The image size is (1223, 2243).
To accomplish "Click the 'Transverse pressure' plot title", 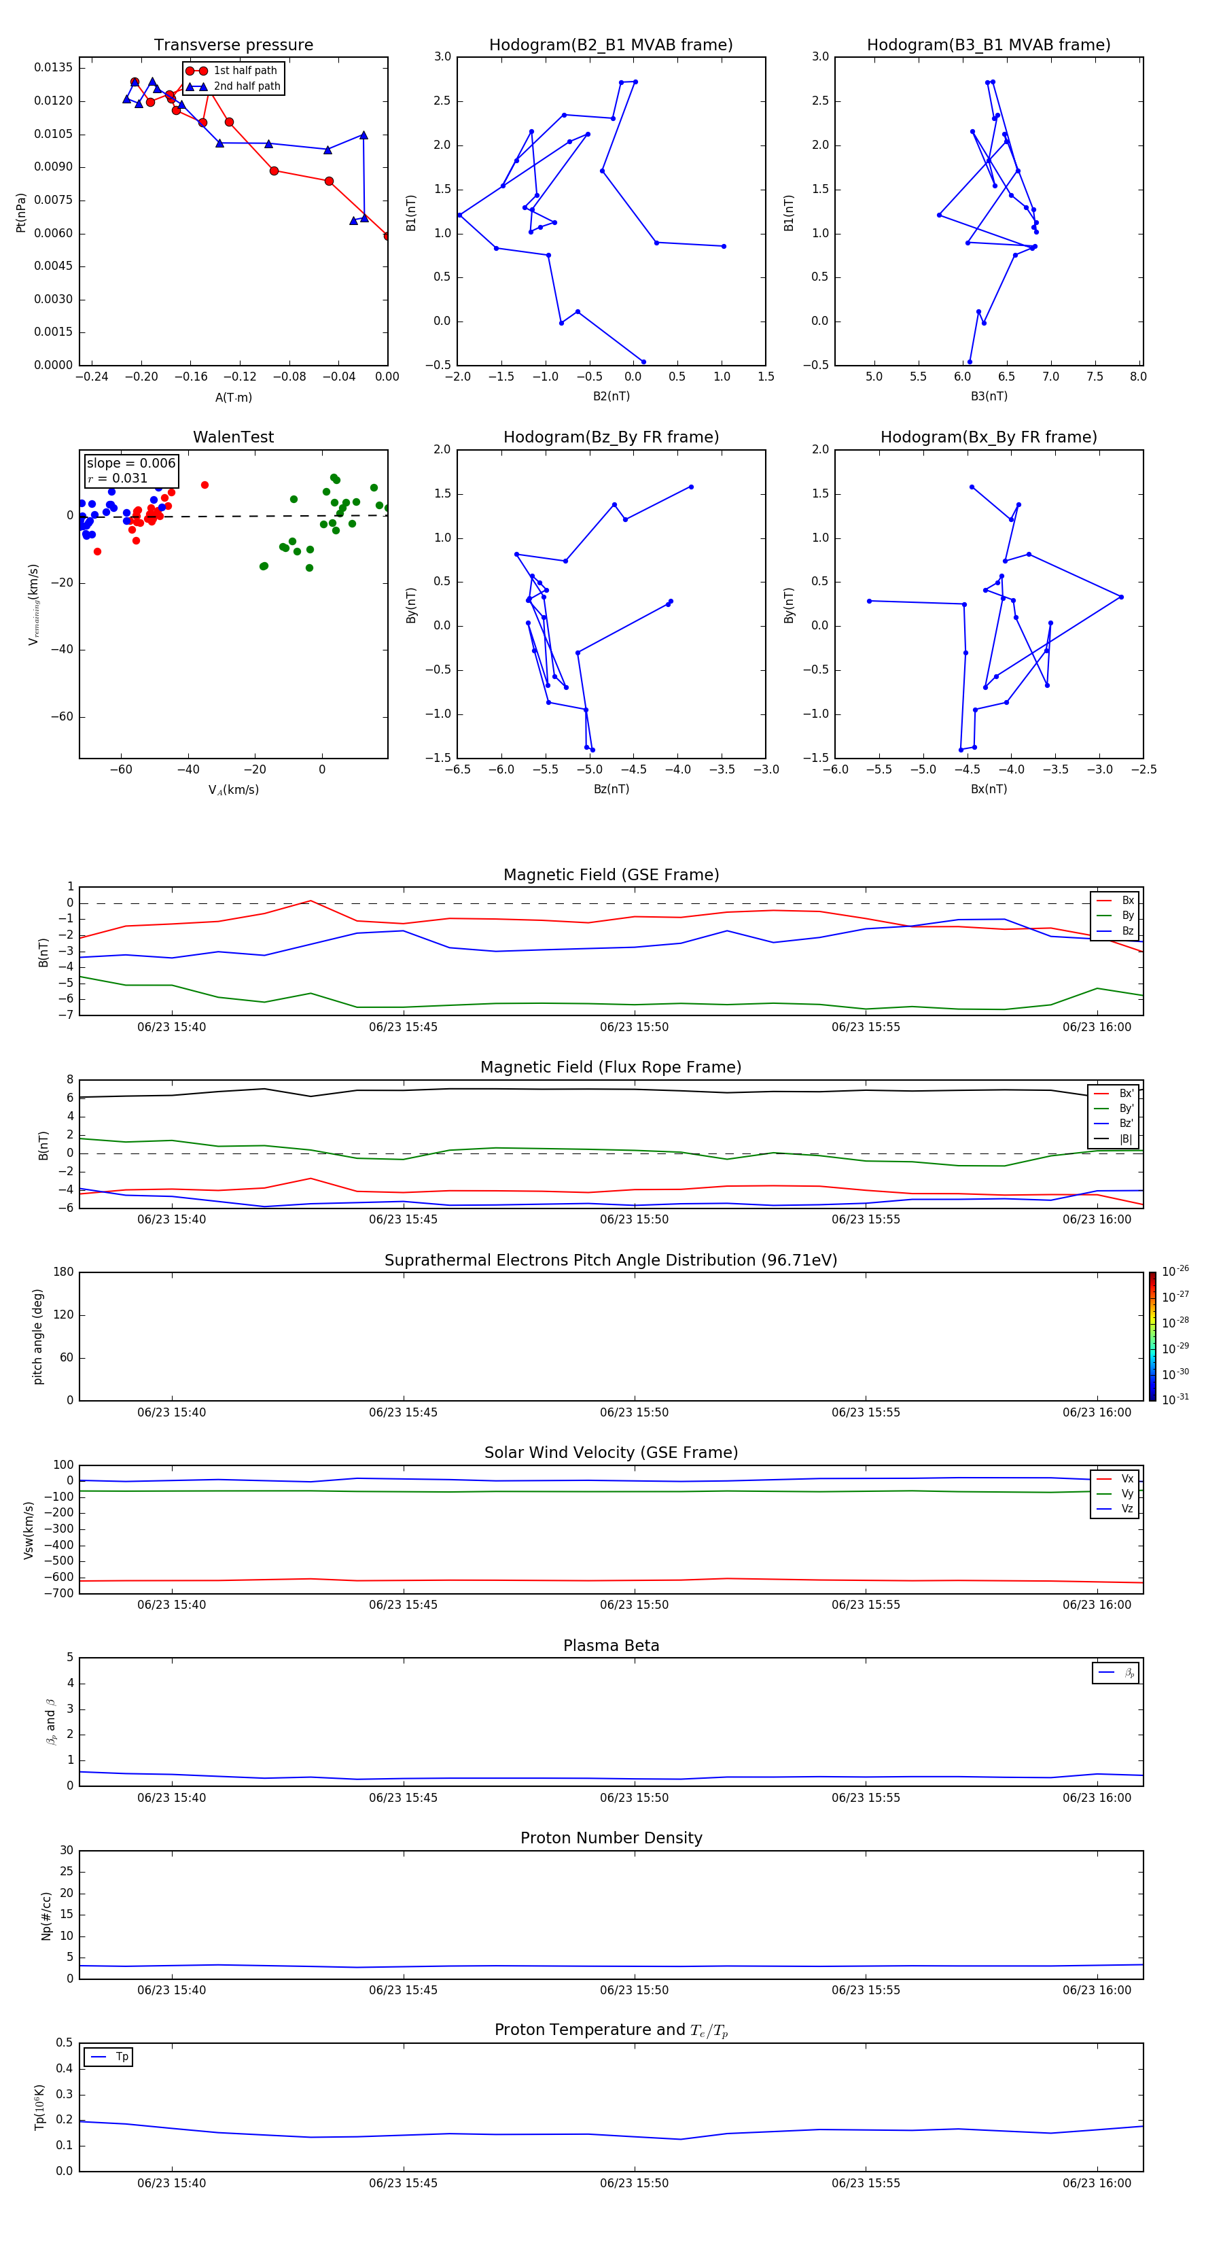I will (x=233, y=44).
